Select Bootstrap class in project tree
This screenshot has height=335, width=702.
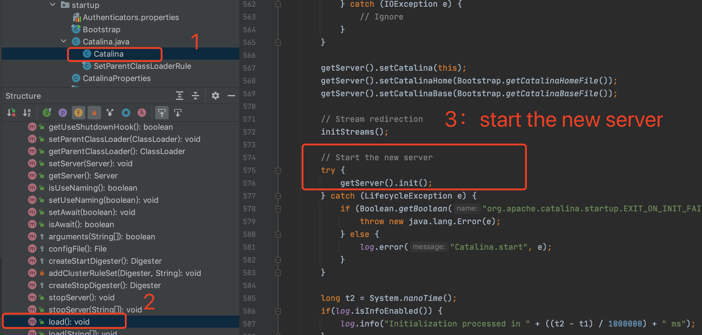[101, 30]
